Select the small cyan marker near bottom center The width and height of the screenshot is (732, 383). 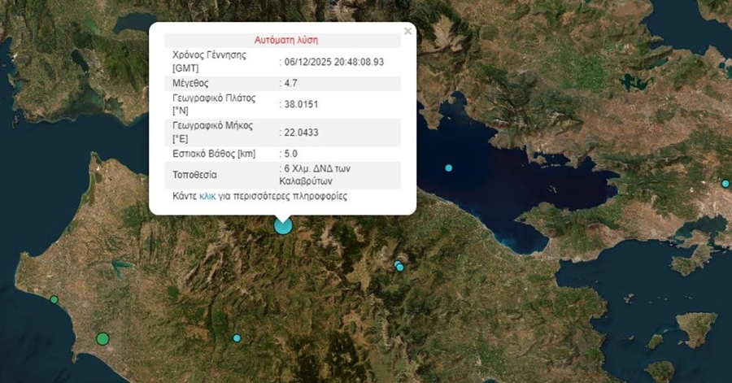[237, 338]
